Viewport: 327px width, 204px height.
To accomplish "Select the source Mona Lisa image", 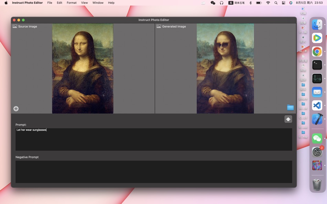I will [x=83, y=68].
